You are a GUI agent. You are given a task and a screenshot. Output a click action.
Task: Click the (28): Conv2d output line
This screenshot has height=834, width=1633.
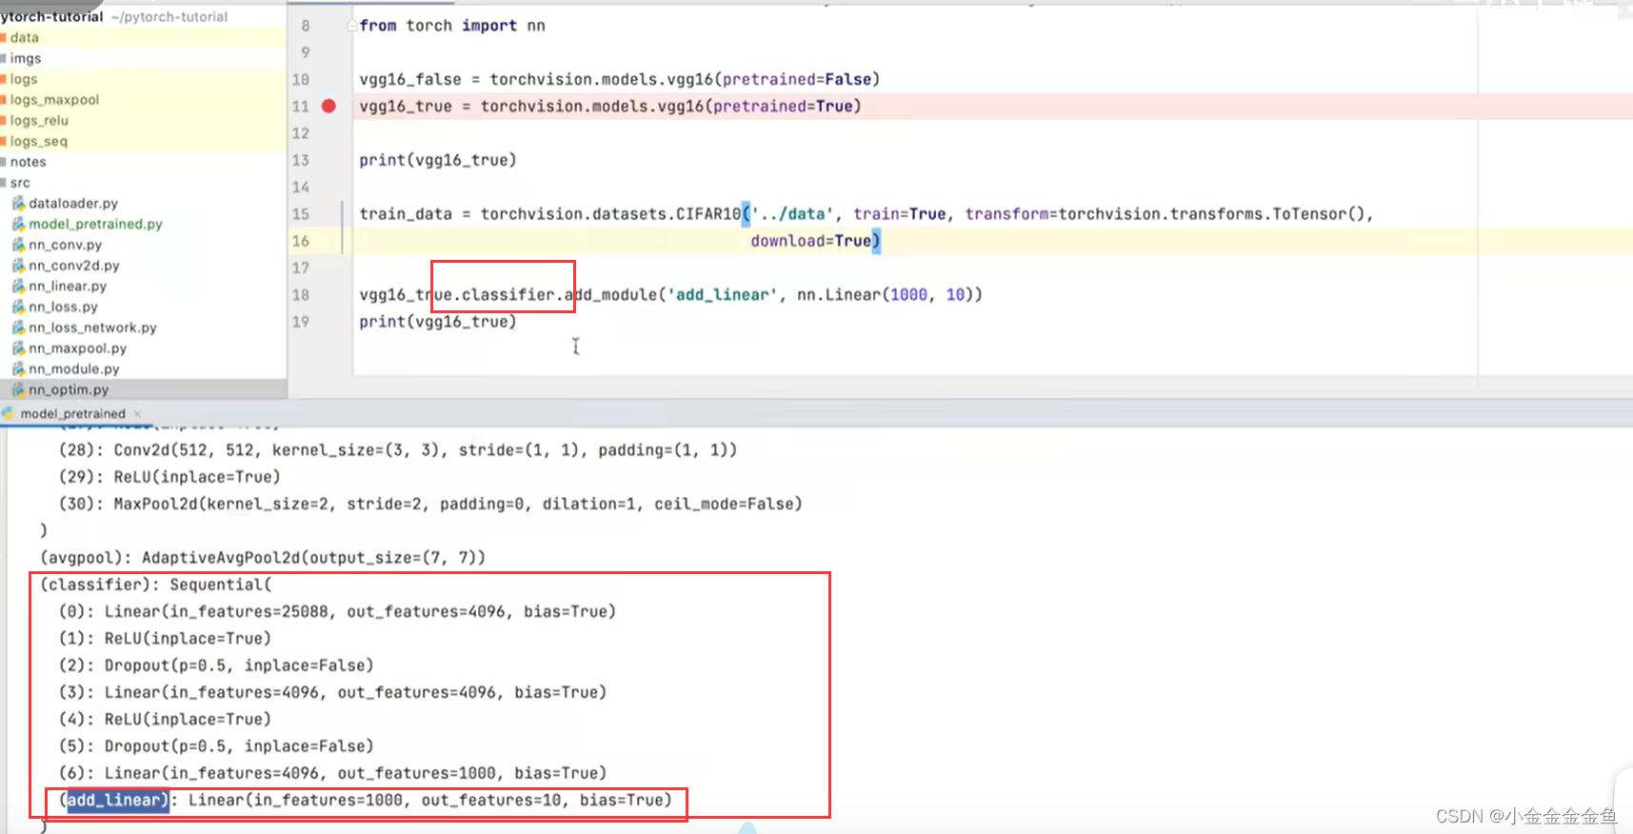(x=398, y=449)
